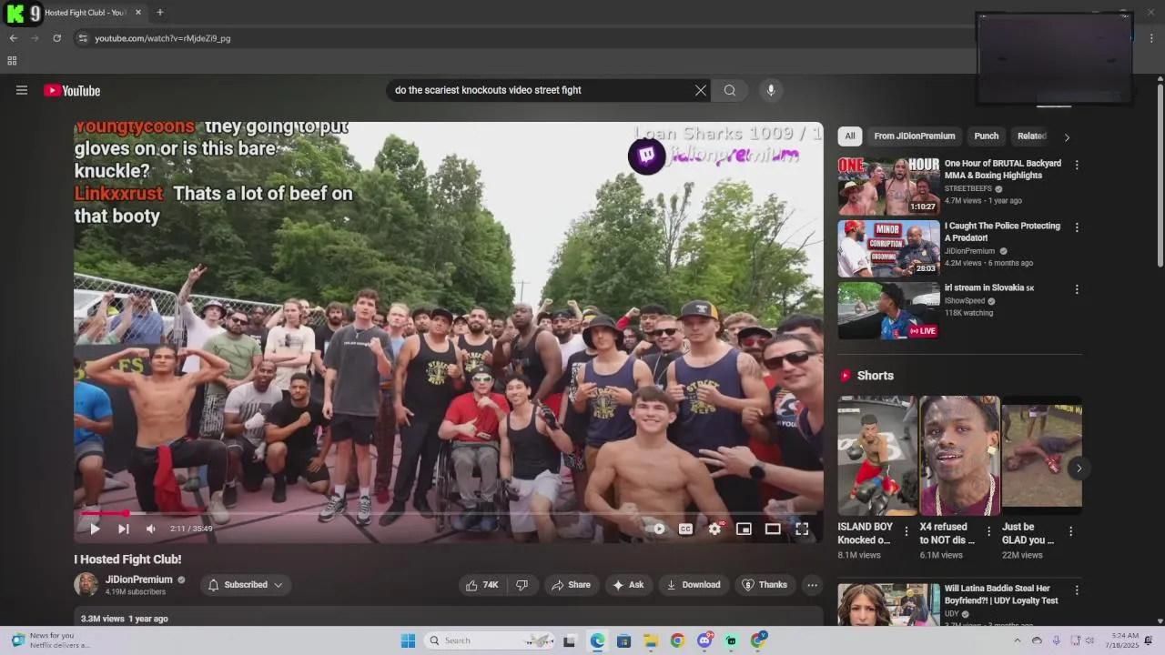Open options for ISLAND BOY short
The height and width of the screenshot is (655, 1165).
coord(906,531)
